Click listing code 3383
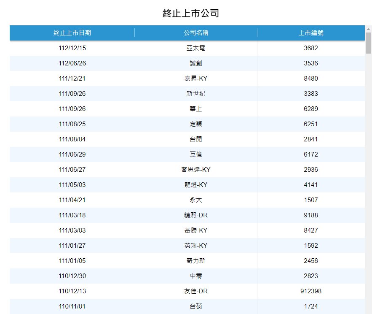 (x=311, y=94)
